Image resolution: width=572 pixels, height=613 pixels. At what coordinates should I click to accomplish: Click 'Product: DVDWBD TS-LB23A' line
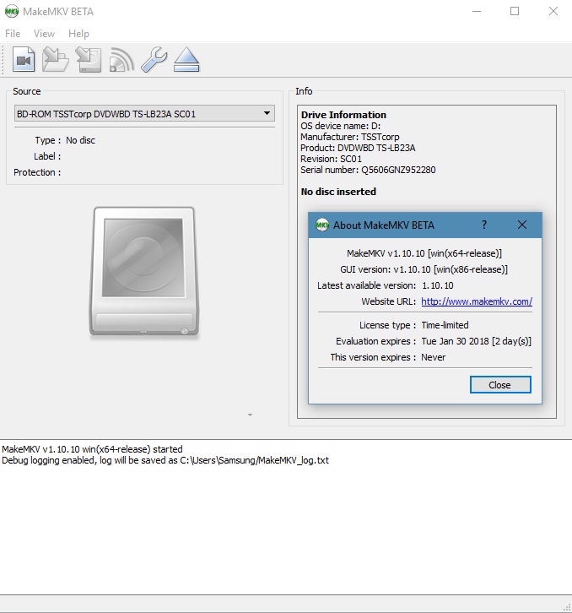(358, 148)
